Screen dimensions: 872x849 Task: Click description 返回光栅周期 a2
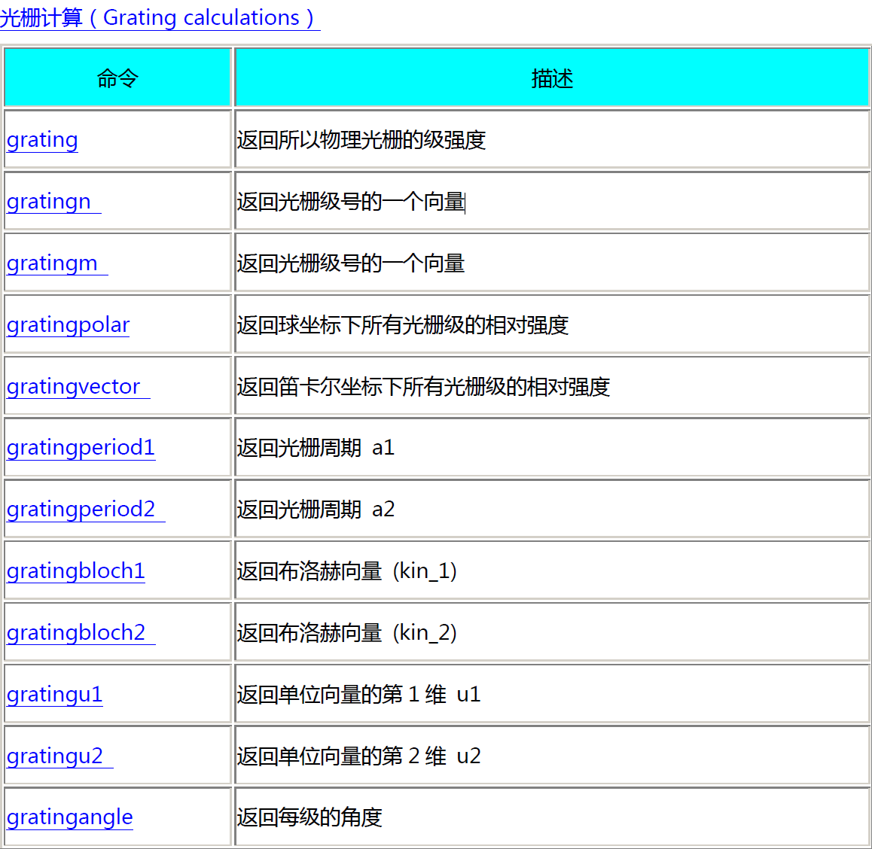[x=316, y=510]
